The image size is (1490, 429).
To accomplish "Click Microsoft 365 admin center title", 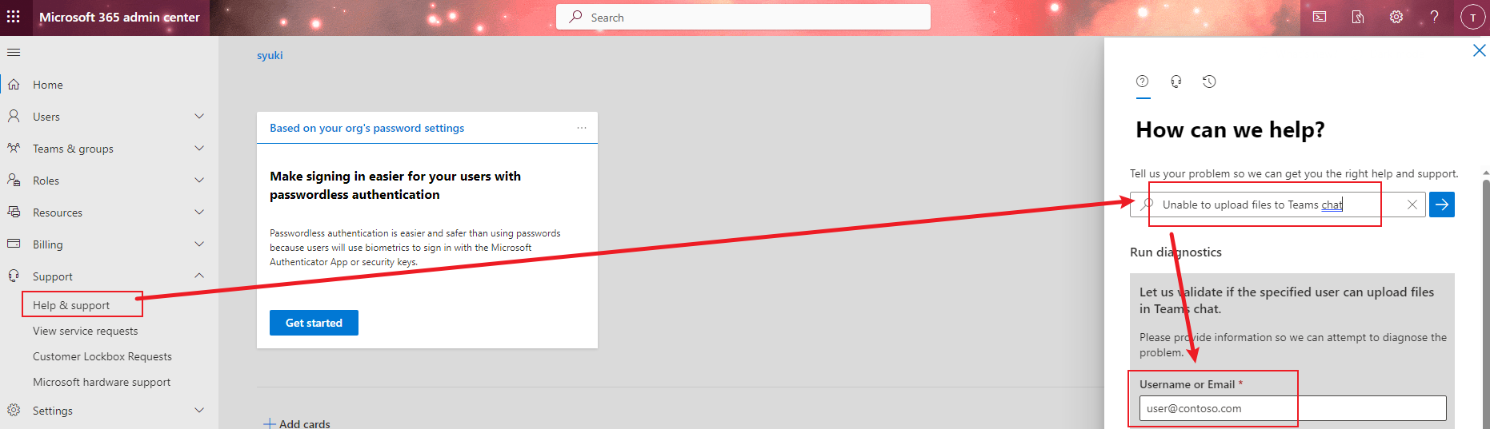I will 119,17.
